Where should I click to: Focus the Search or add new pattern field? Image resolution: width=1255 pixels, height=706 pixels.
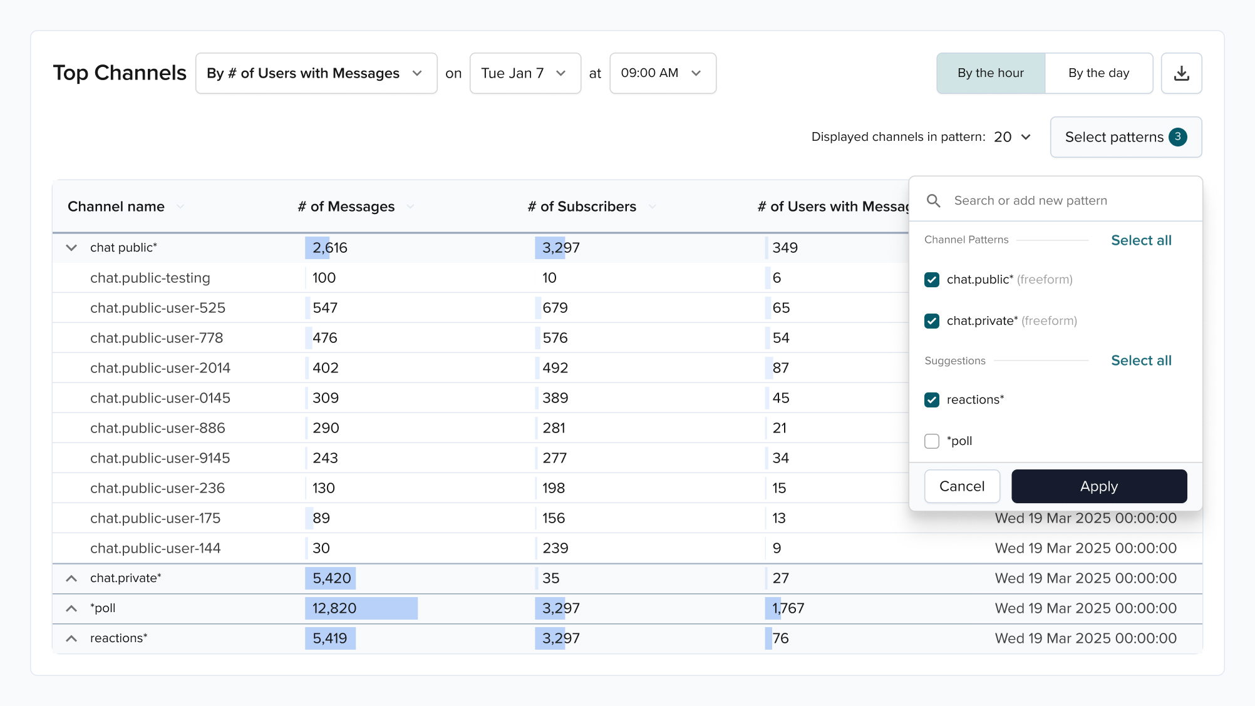point(1065,200)
